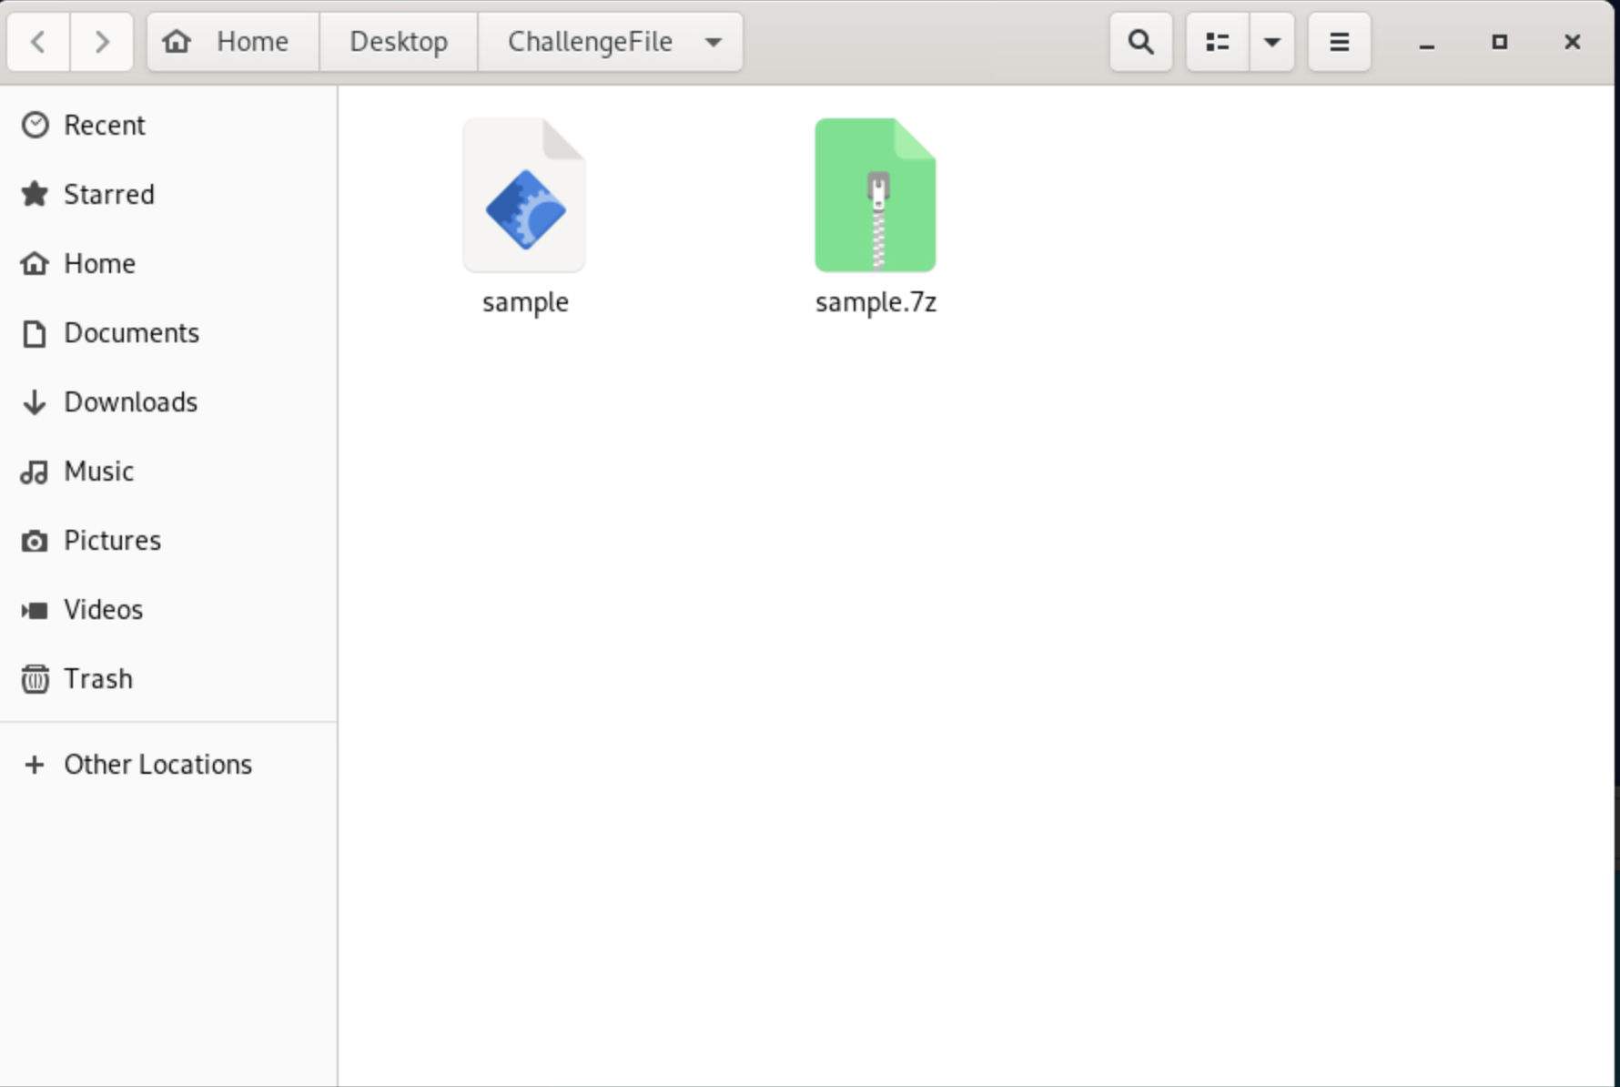
Task: Go forward with the right arrow
Action: (x=102, y=42)
